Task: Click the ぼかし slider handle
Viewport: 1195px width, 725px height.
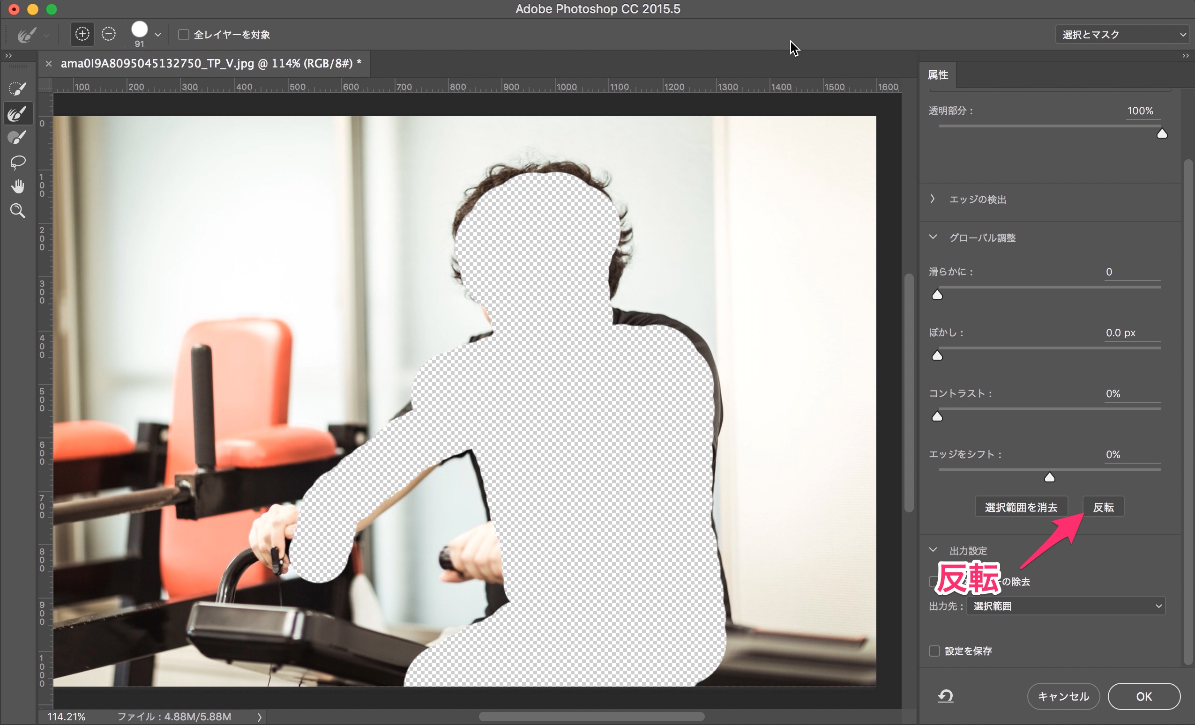Action: click(937, 356)
